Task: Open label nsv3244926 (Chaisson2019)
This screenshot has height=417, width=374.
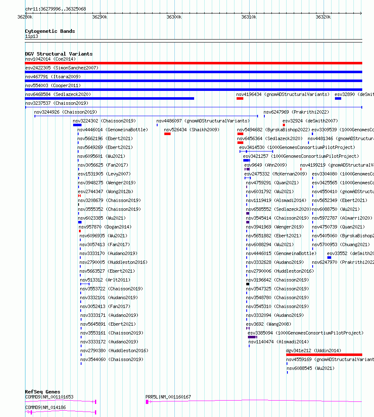Action: 66,112
